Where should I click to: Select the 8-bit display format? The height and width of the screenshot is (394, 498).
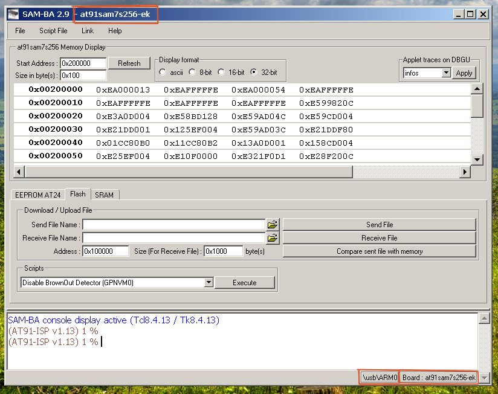tap(193, 73)
